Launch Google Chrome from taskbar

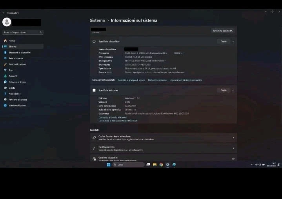161,164
